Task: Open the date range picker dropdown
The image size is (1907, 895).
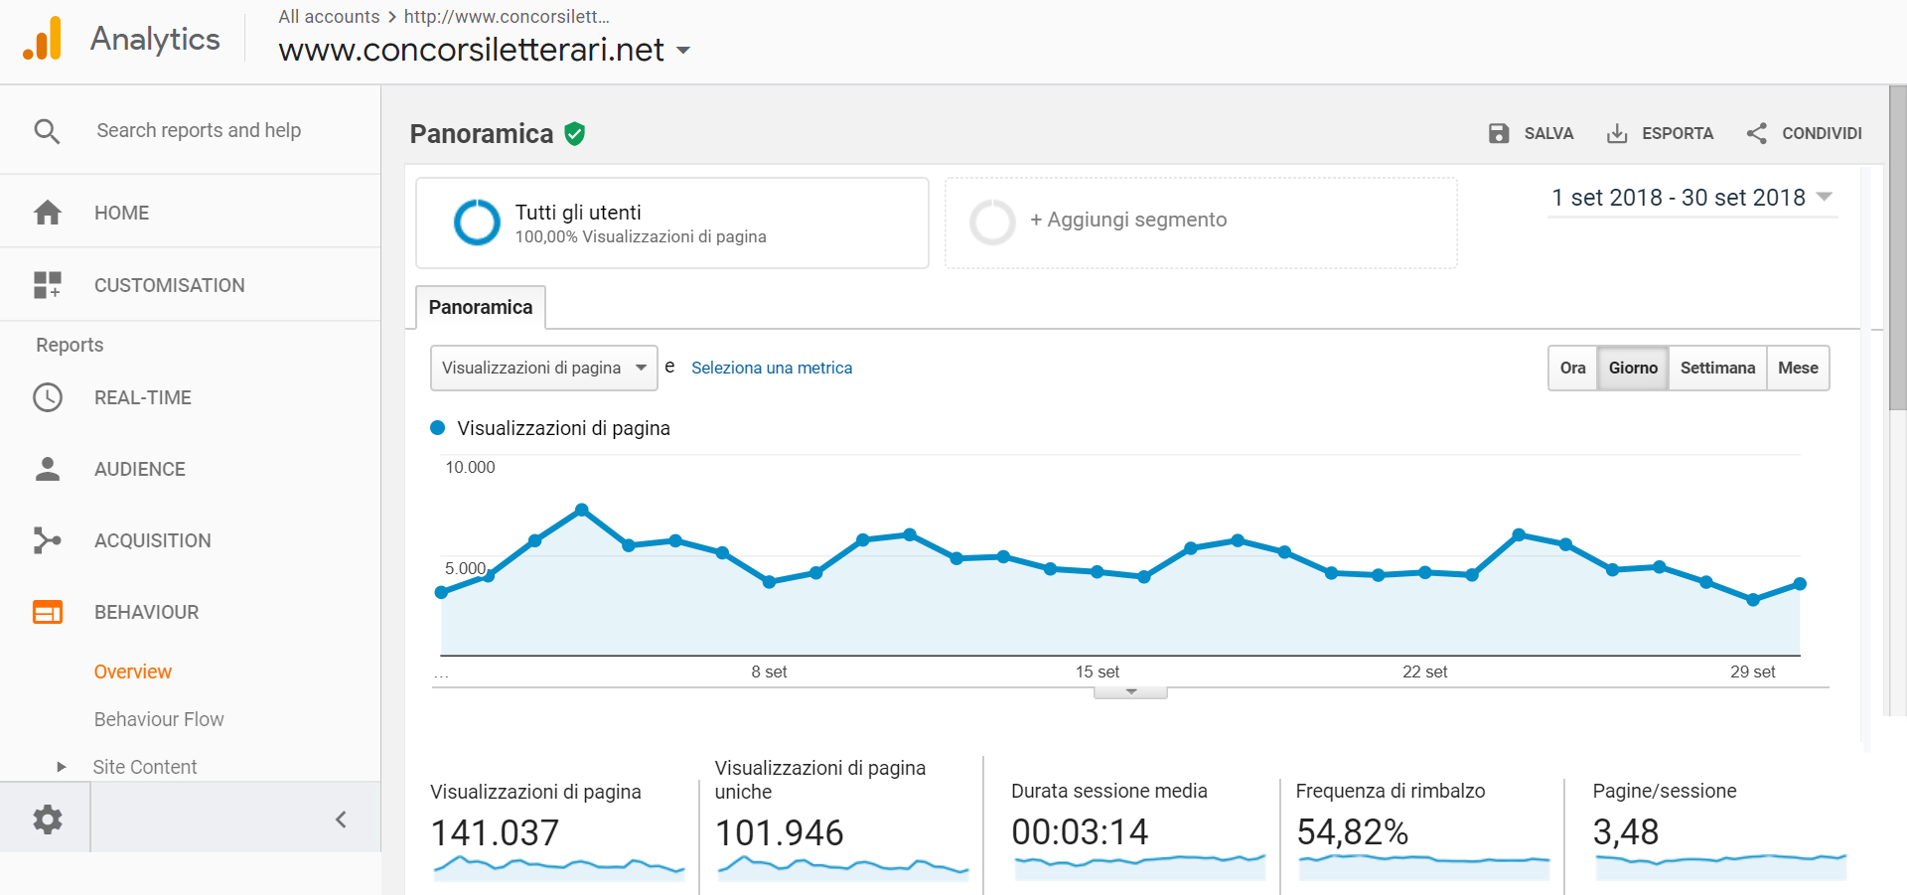Action: coord(1691,198)
